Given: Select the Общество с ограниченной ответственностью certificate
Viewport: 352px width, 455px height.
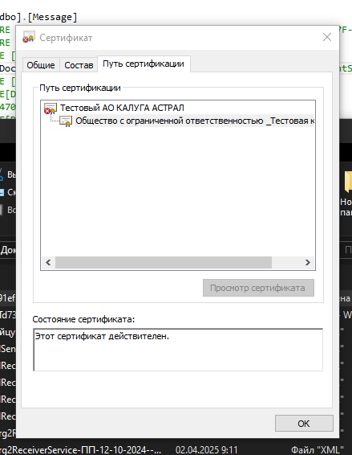Looking at the screenshot, I should point(195,121).
